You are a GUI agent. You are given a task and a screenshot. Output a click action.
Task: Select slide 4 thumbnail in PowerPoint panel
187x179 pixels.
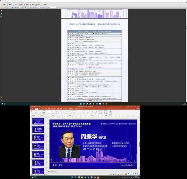(38, 146)
